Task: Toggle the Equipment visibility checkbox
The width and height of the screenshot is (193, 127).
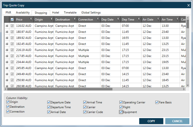Action: (121, 112)
